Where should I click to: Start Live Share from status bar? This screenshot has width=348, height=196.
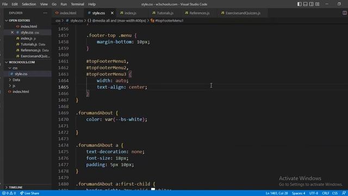pyautogui.click(x=29, y=193)
